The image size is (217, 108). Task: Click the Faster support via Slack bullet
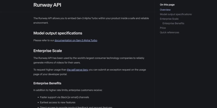[x=64, y=97]
